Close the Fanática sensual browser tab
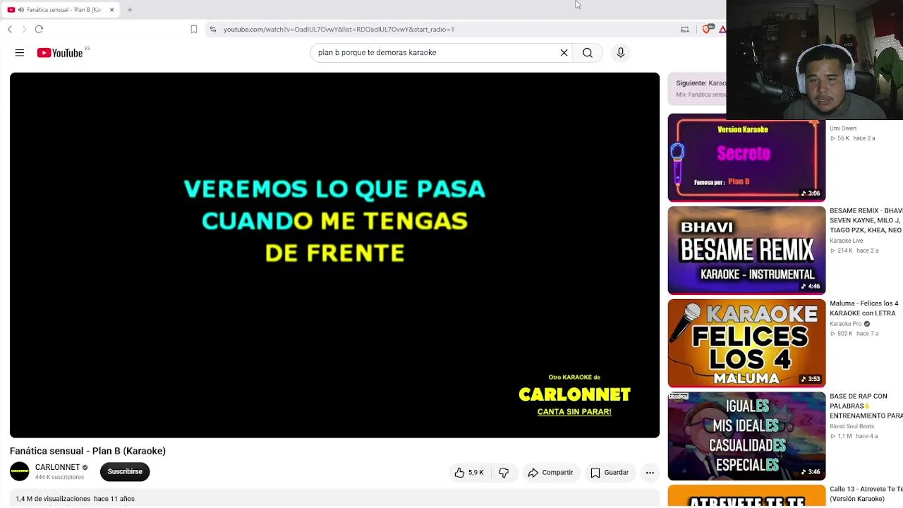The image size is (903, 508). tap(111, 10)
